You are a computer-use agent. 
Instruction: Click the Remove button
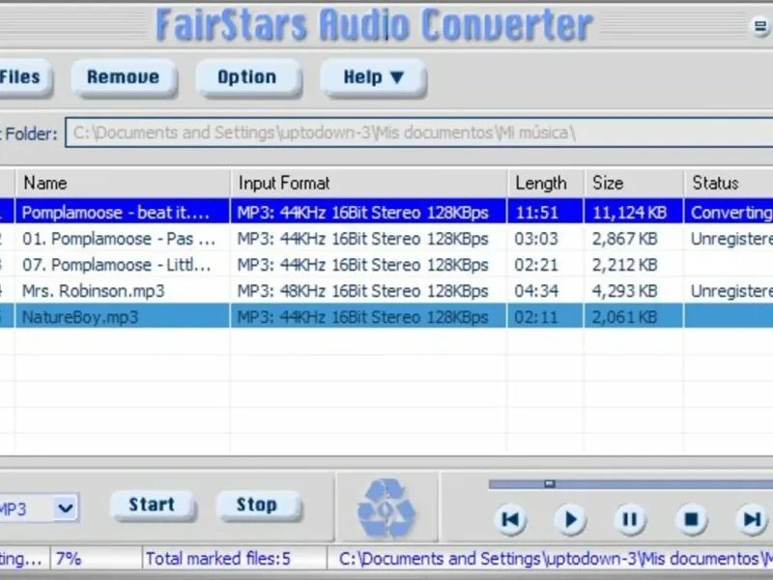tap(124, 77)
